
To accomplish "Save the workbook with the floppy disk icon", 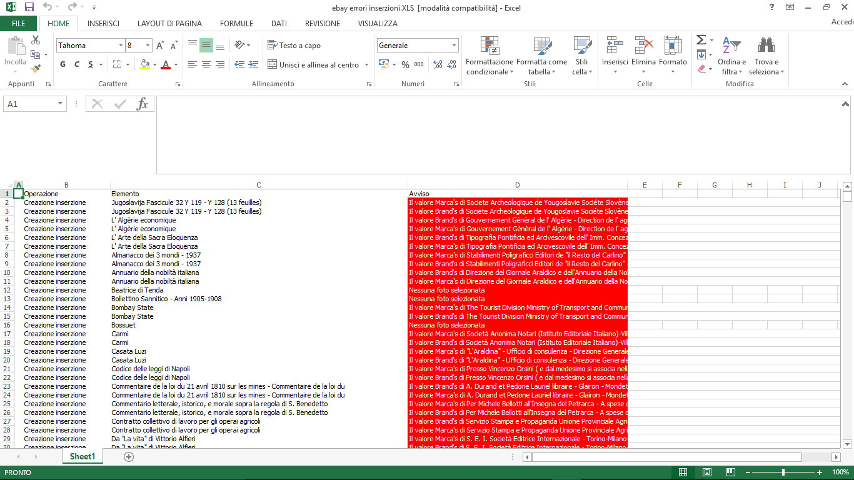I will (29, 7).
